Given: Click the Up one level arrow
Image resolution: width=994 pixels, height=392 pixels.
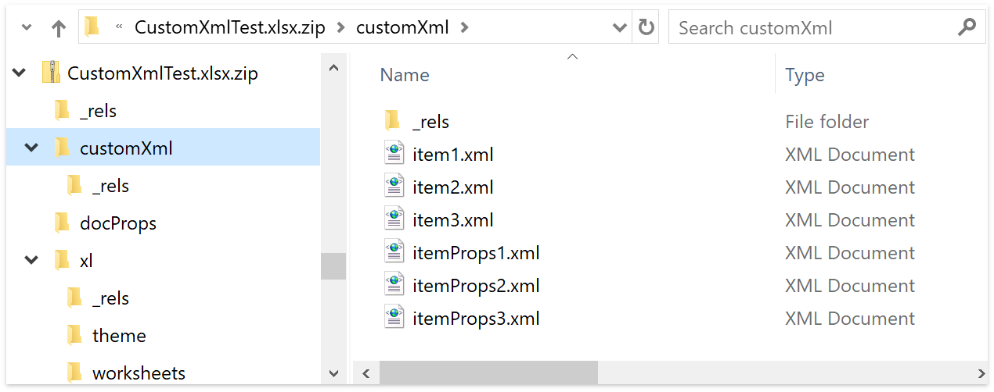Looking at the screenshot, I should pos(59,29).
